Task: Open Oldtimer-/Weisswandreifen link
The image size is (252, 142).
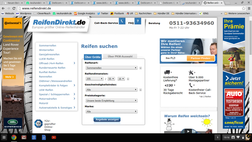Action: click(x=56, y=81)
